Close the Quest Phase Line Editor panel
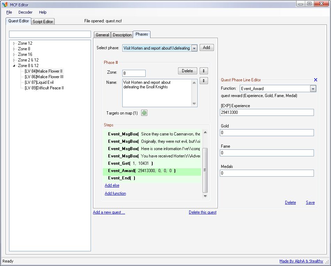Image resolution: width=331 pixels, height=266 pixels. (315, 80)
